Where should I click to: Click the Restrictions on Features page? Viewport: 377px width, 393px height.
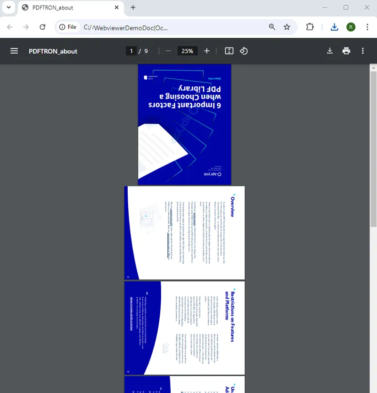pos(184,328)
